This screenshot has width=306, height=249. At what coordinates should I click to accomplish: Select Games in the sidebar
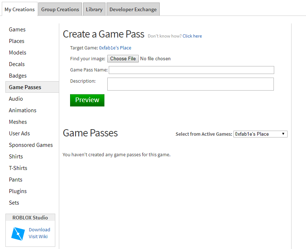click(x=17, y=30)
